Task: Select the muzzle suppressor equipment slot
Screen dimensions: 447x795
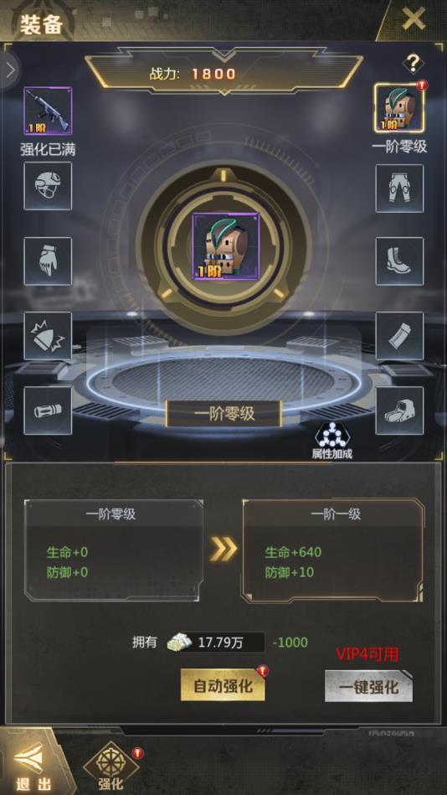Action: click(x=48, y=410)
